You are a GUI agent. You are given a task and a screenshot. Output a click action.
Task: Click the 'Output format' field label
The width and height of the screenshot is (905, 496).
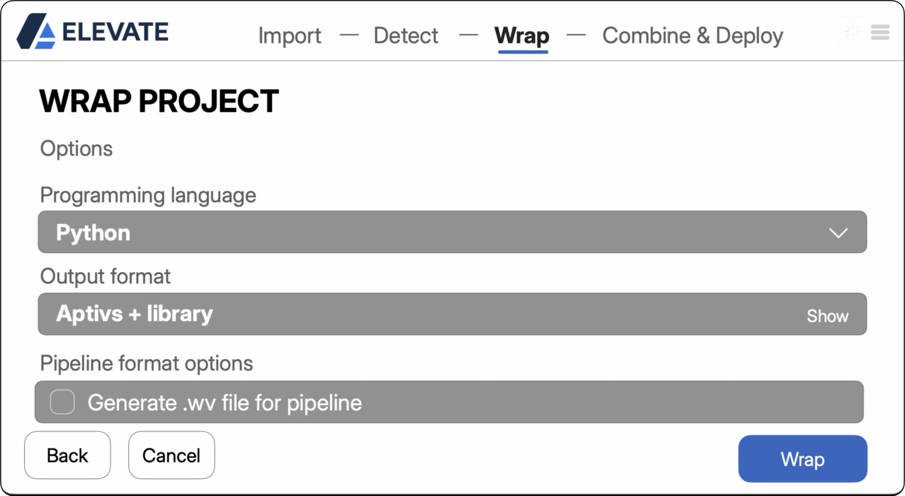tap(105, 277)
